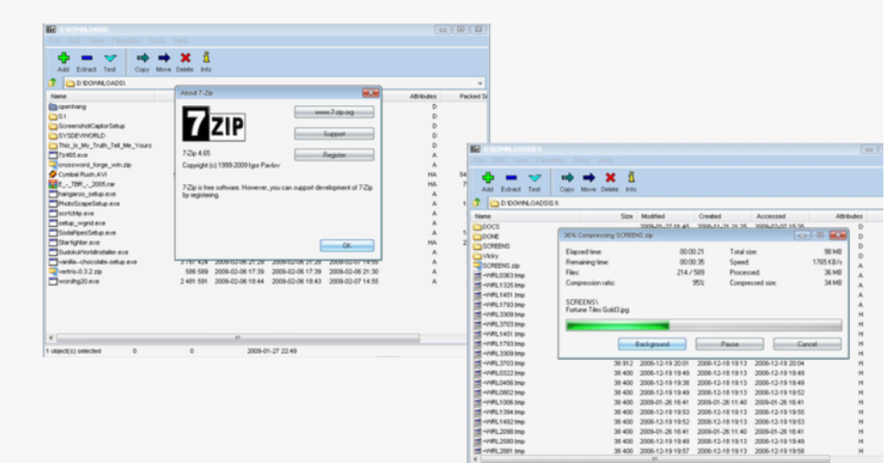Click Move icon in window with compression dialog
Viewport: 885px width, 463px height.
point(588,178)
